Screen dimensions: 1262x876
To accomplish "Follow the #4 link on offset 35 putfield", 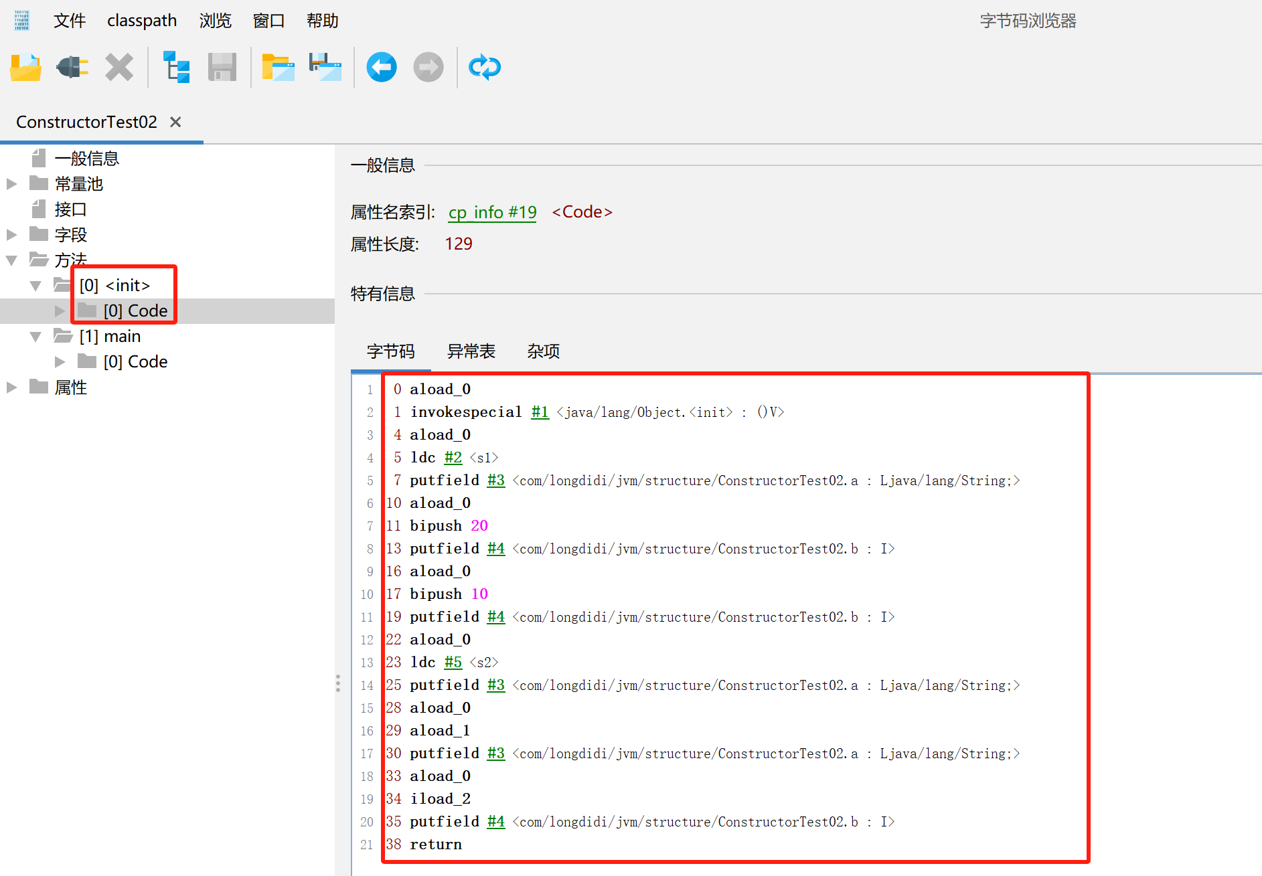I will pyautogui.click(x=496, y=821).
